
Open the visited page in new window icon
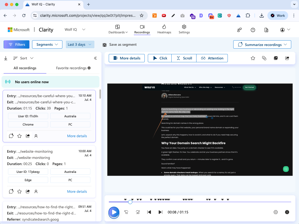click(x=275, y=58)
